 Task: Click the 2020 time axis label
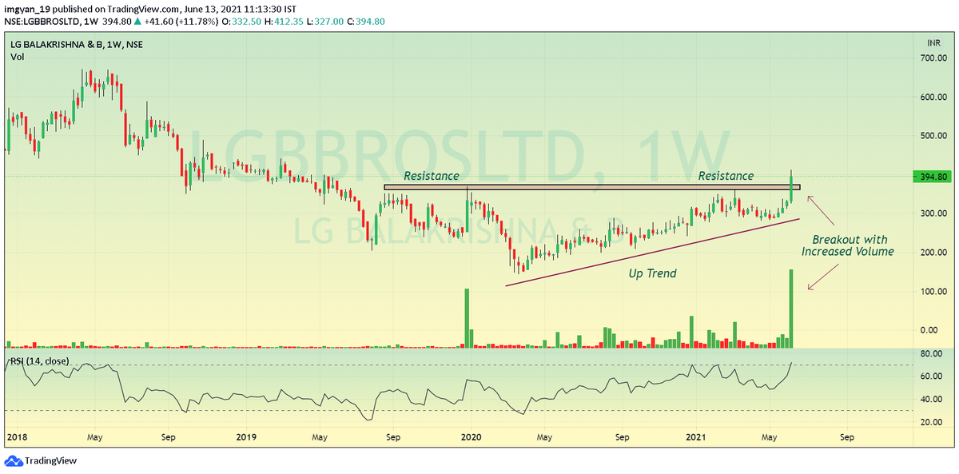[472, 438]
